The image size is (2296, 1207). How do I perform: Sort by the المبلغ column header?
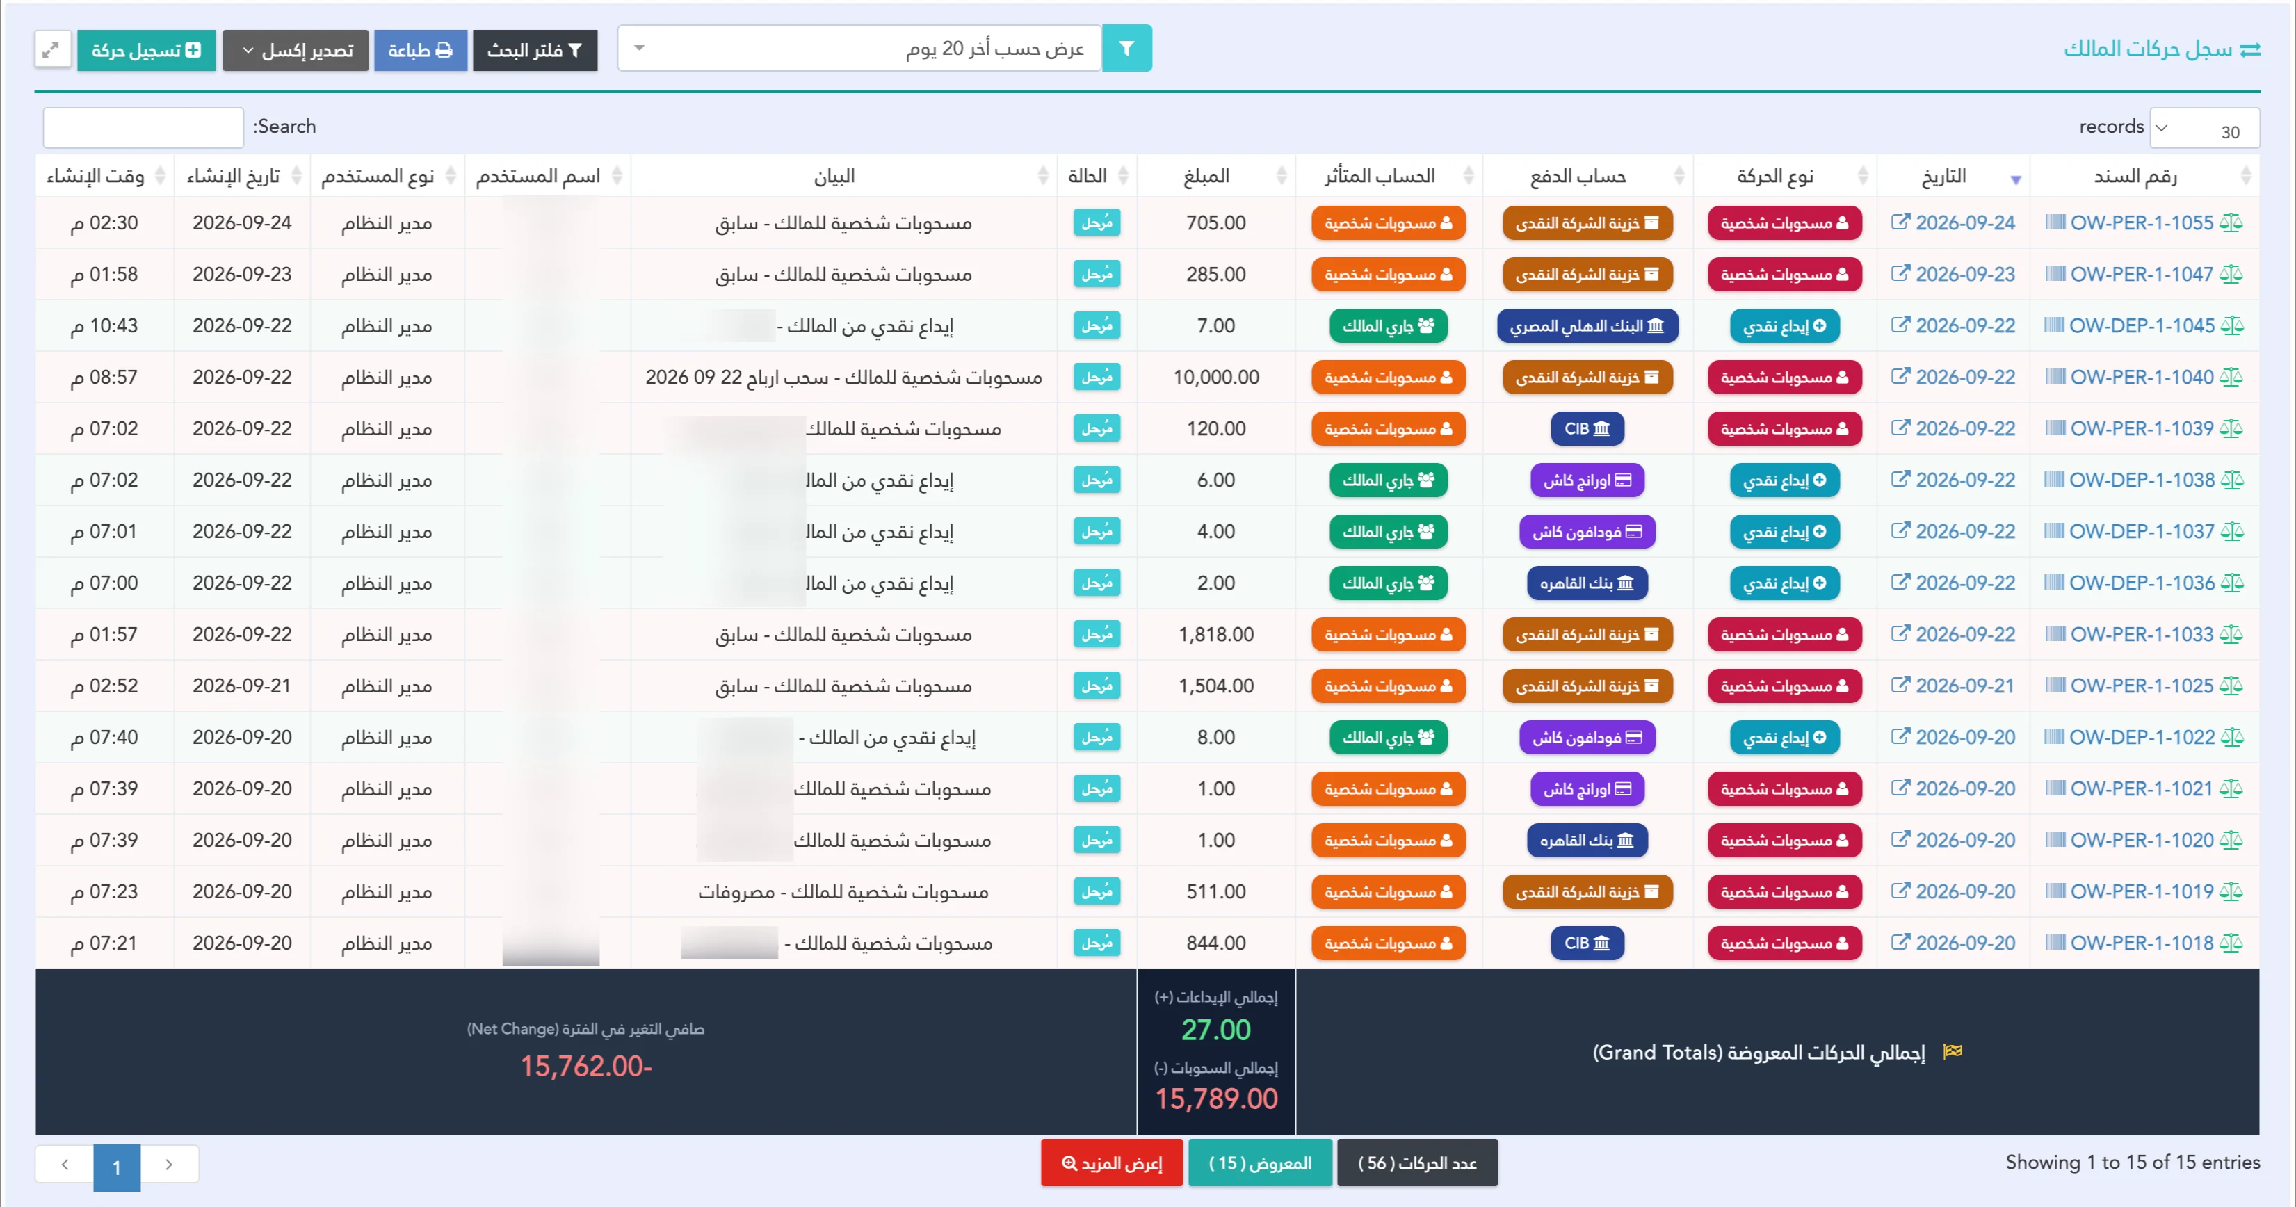coord(1217,177)
